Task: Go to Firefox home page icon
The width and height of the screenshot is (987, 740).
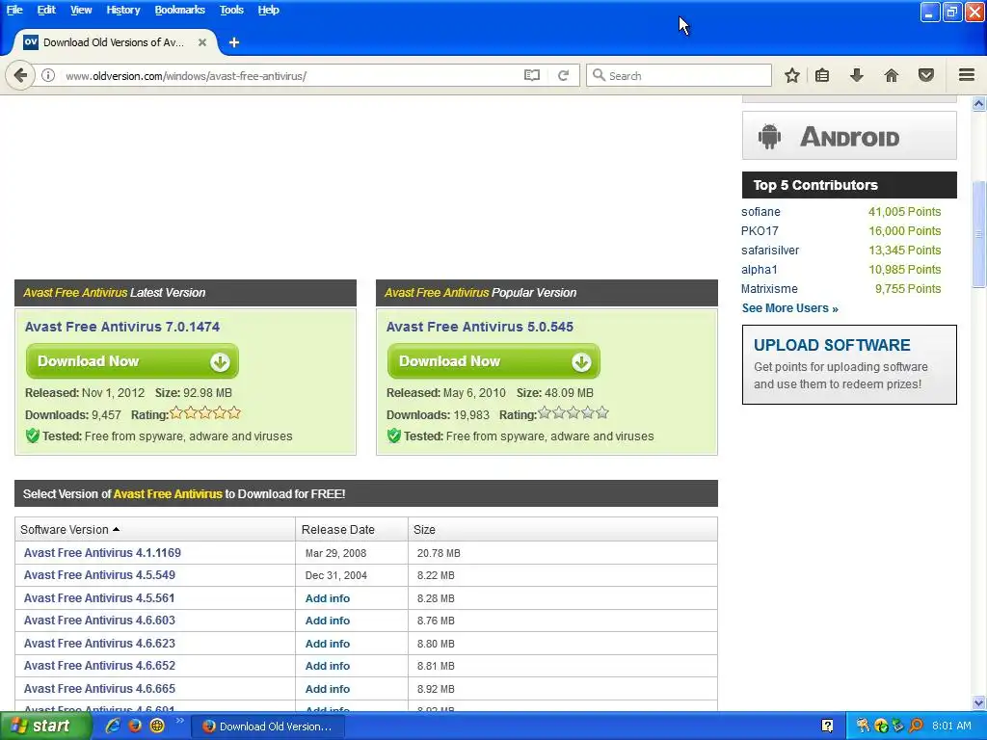Action: [892, 75]
